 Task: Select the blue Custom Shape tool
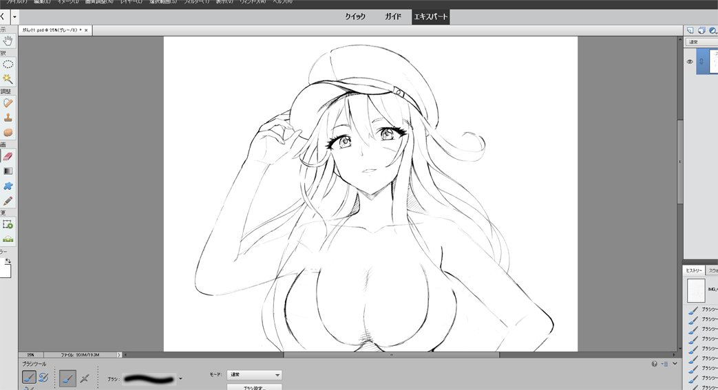pos(8,186)
